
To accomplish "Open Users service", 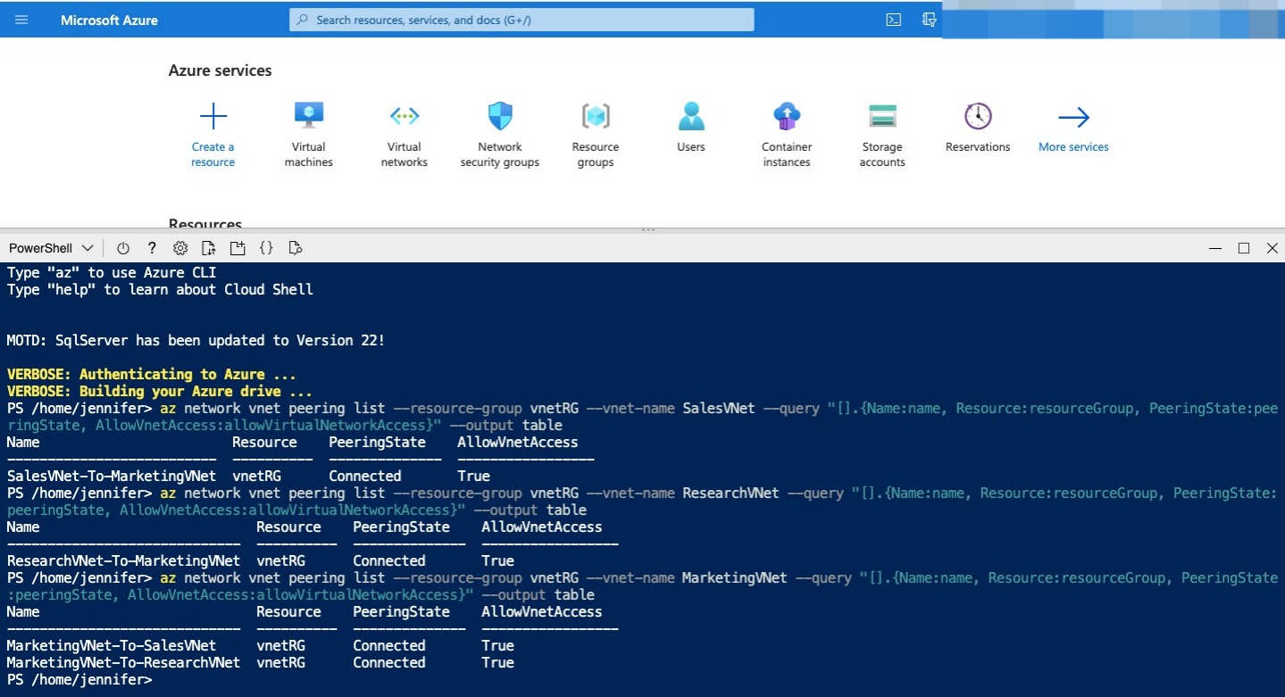I will point(691,127).
